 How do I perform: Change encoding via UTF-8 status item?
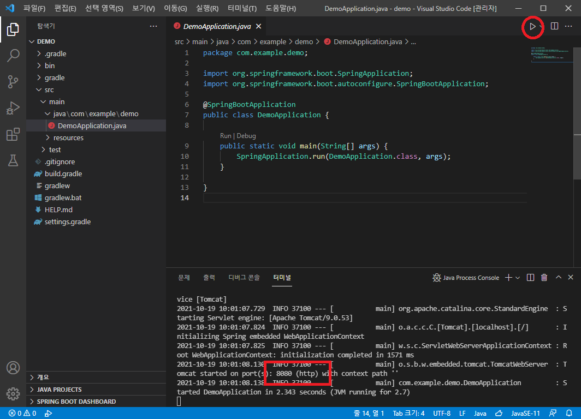(442, 413)
